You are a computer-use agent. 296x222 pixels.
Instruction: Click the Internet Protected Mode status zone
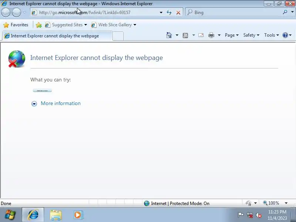[180, 203]
